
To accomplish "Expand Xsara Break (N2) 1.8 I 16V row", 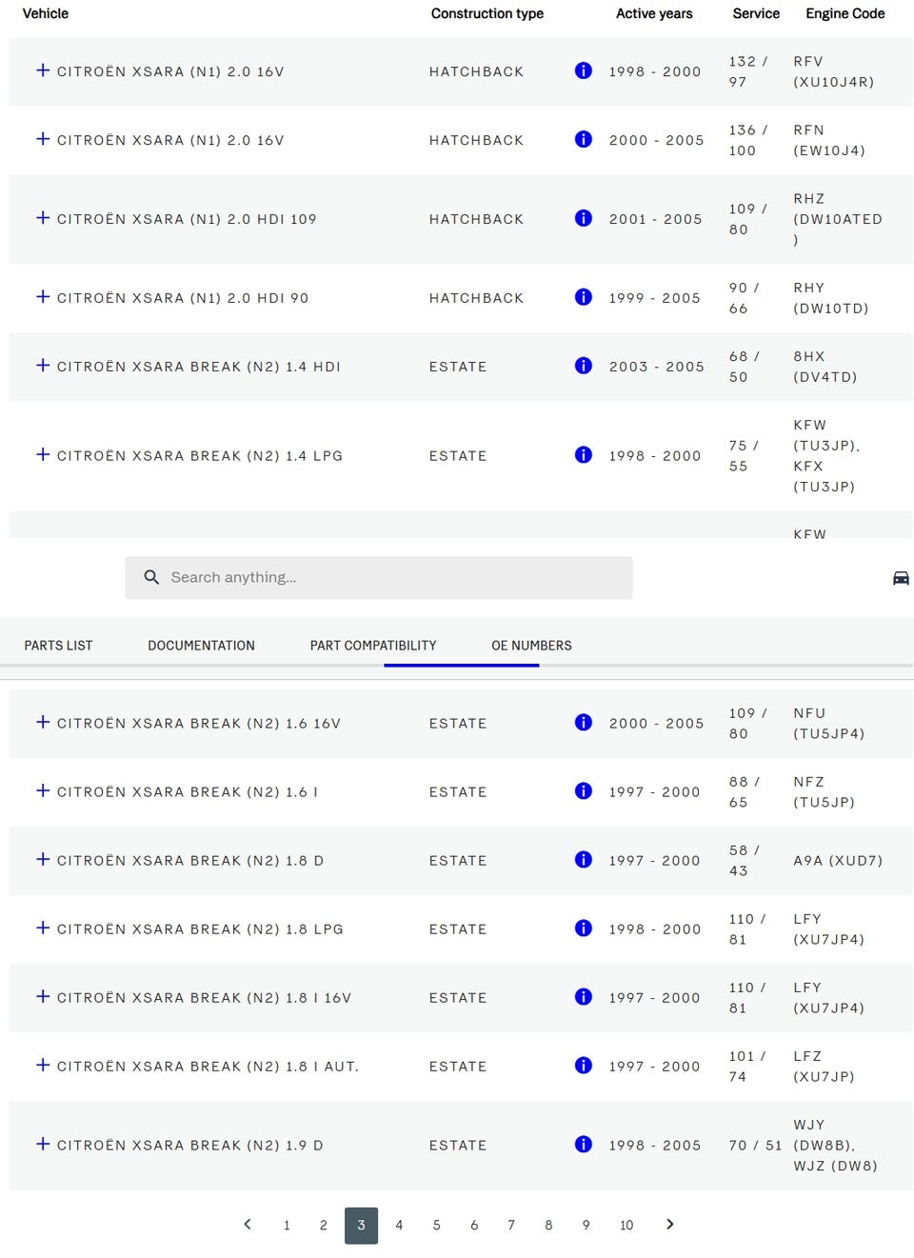I will coord(43,997).
